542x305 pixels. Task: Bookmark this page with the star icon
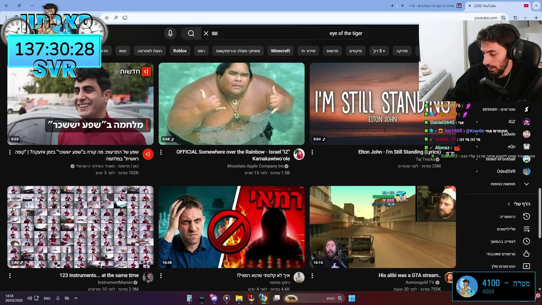(107, 18)
